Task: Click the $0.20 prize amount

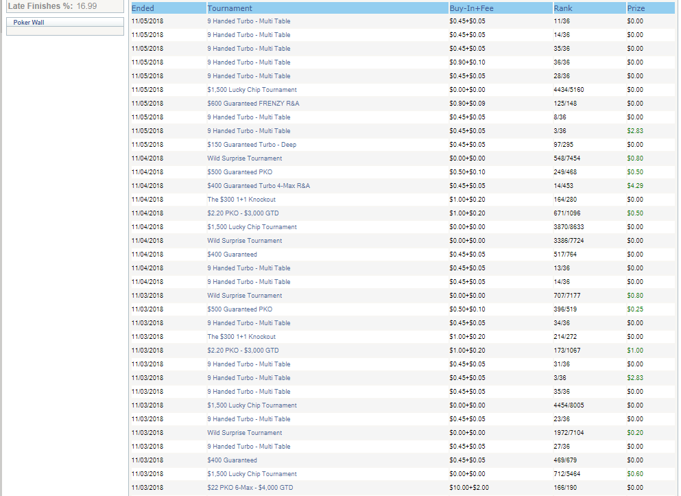Action: click(x=635, y=433)
